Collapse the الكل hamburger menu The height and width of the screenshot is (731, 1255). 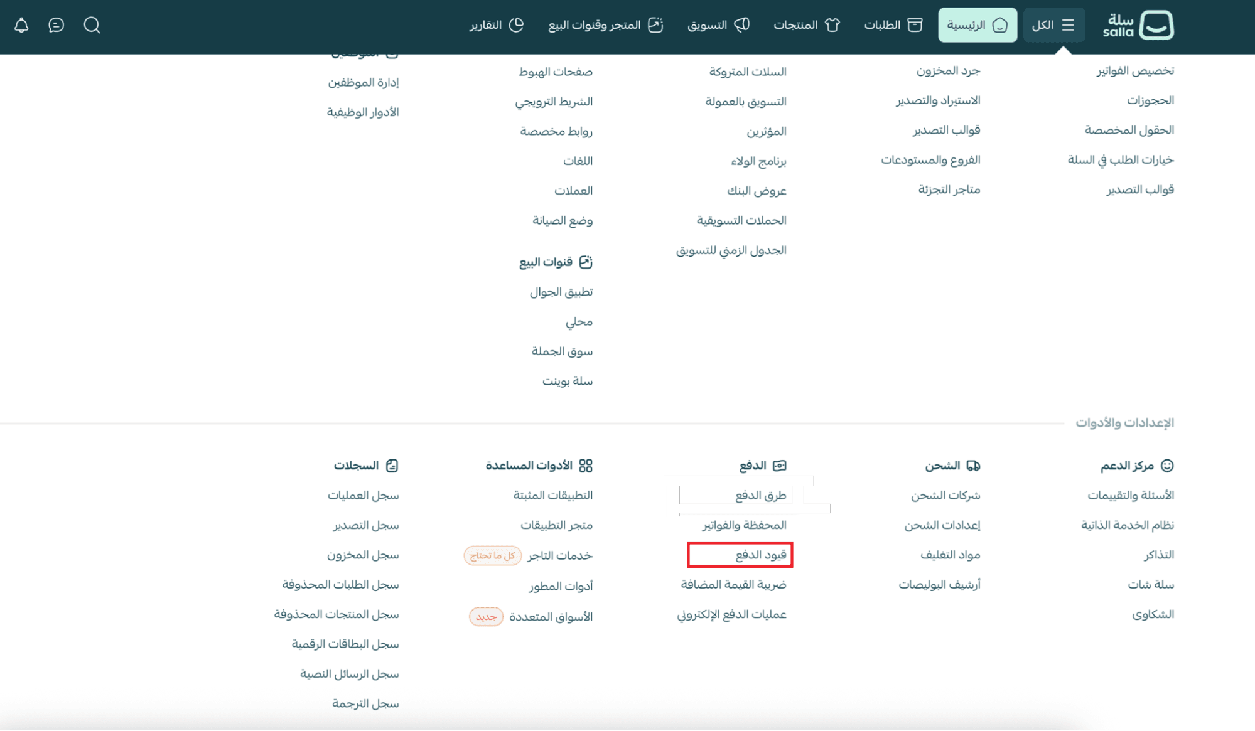[1053, 25]
